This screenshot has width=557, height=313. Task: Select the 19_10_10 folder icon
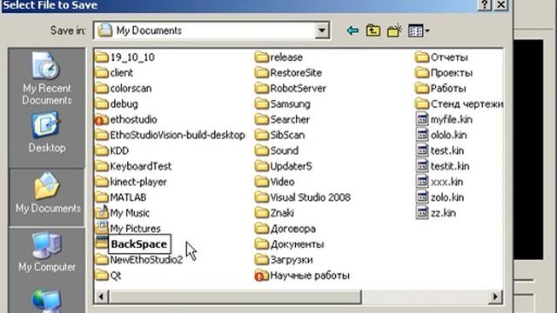(x=102, y=57)
